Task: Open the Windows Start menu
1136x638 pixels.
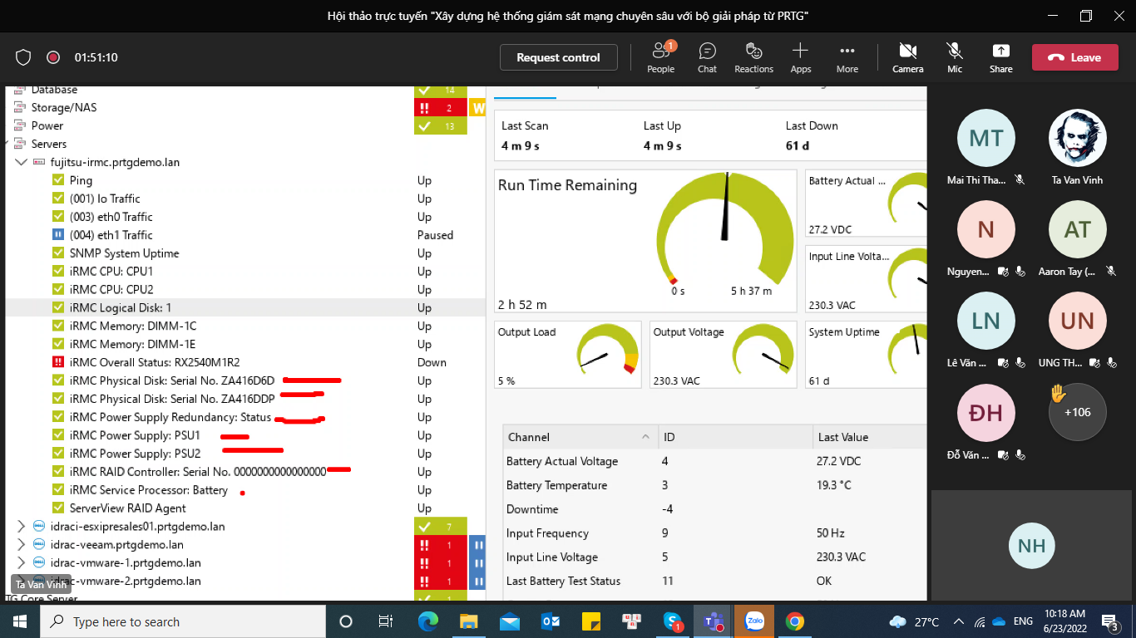Action: pos(19,621)
